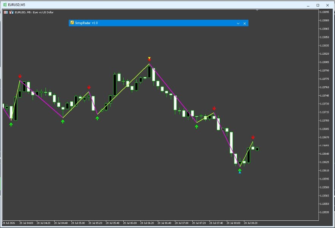Image resolution: width=335 pixels, height=228 pixels.
Task: Select the first green up arrow near 28 Jul 2026
Action: (x=11, y=124)
